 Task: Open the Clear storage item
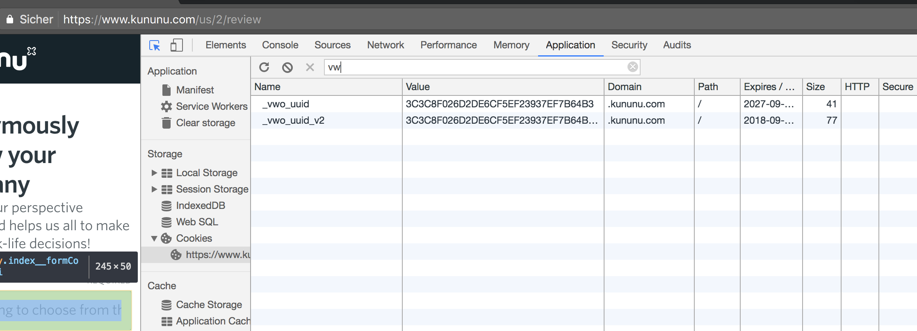(x=205, y=123)
